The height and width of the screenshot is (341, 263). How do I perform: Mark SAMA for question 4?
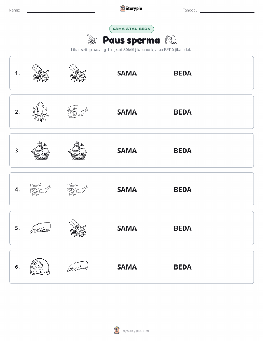(x=127, y=189)
